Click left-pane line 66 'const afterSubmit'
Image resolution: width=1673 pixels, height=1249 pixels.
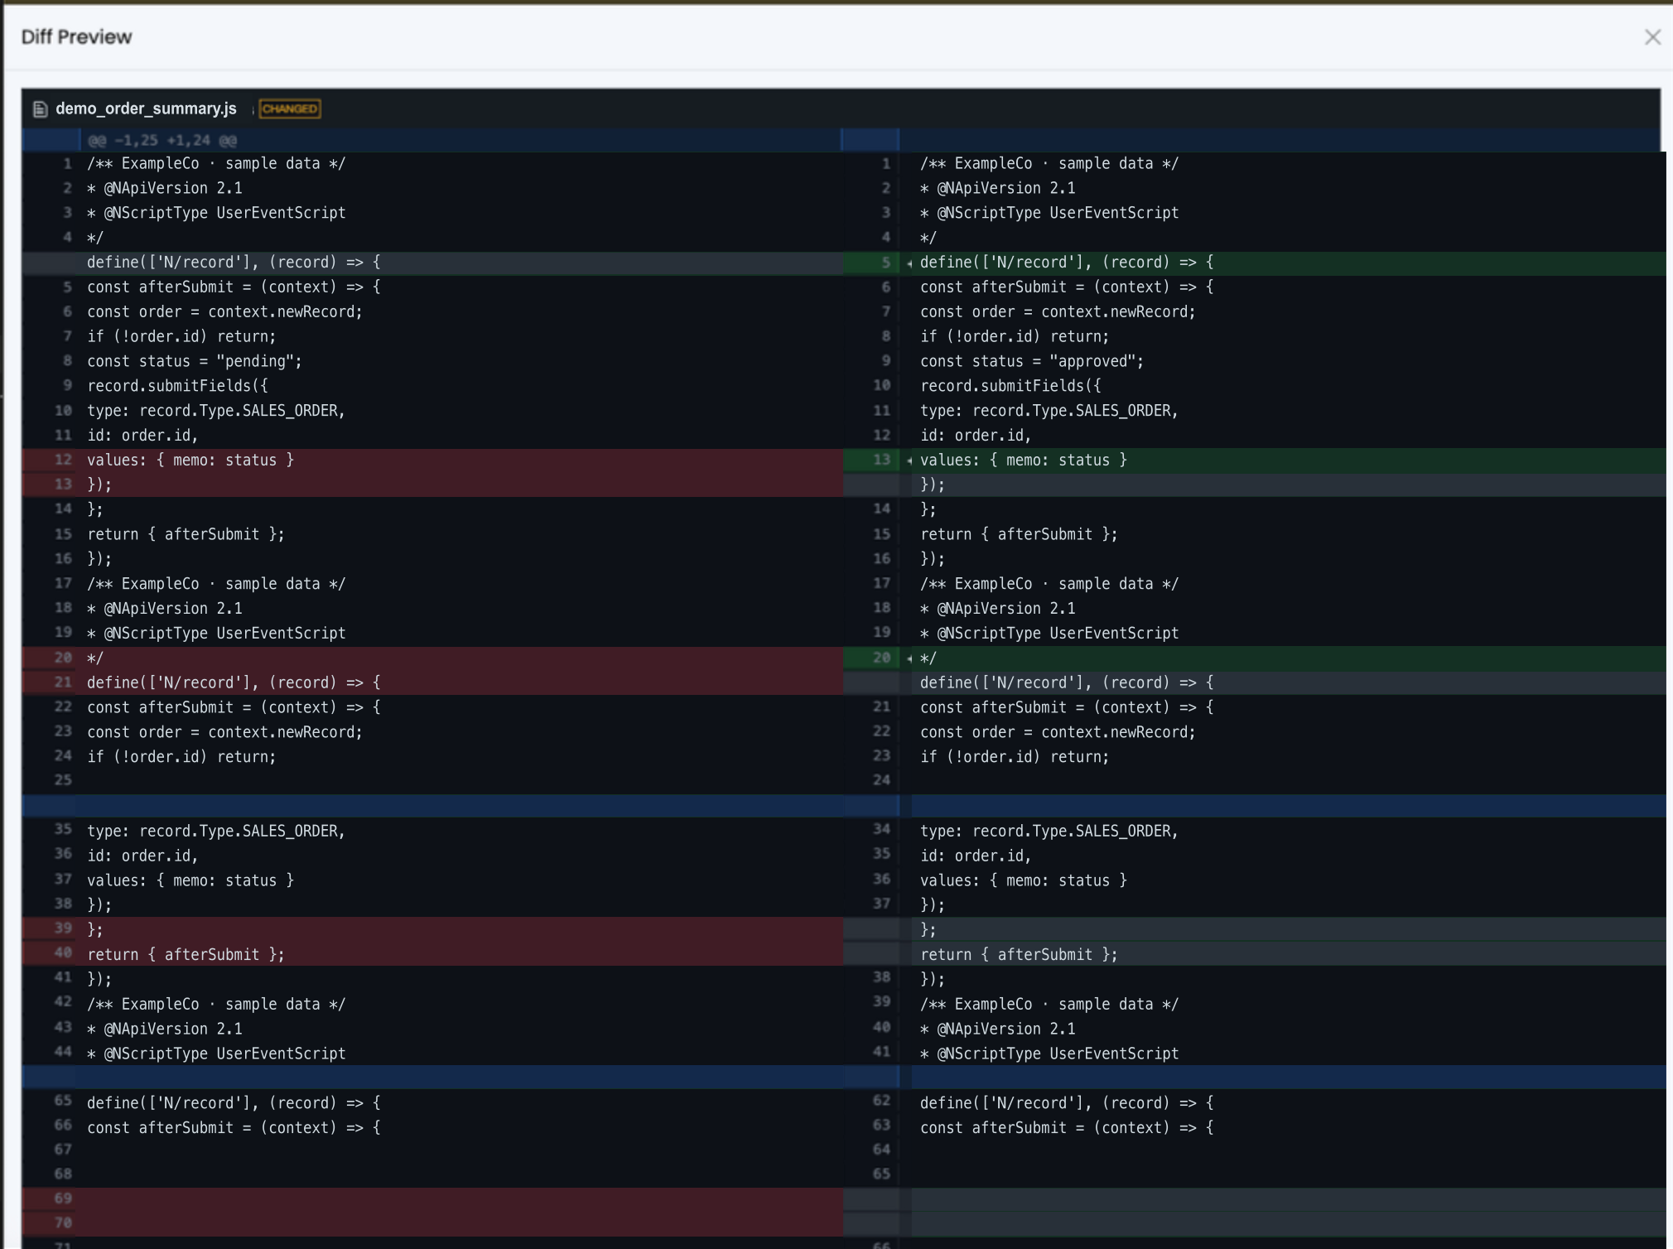[x=234, y=1127]
